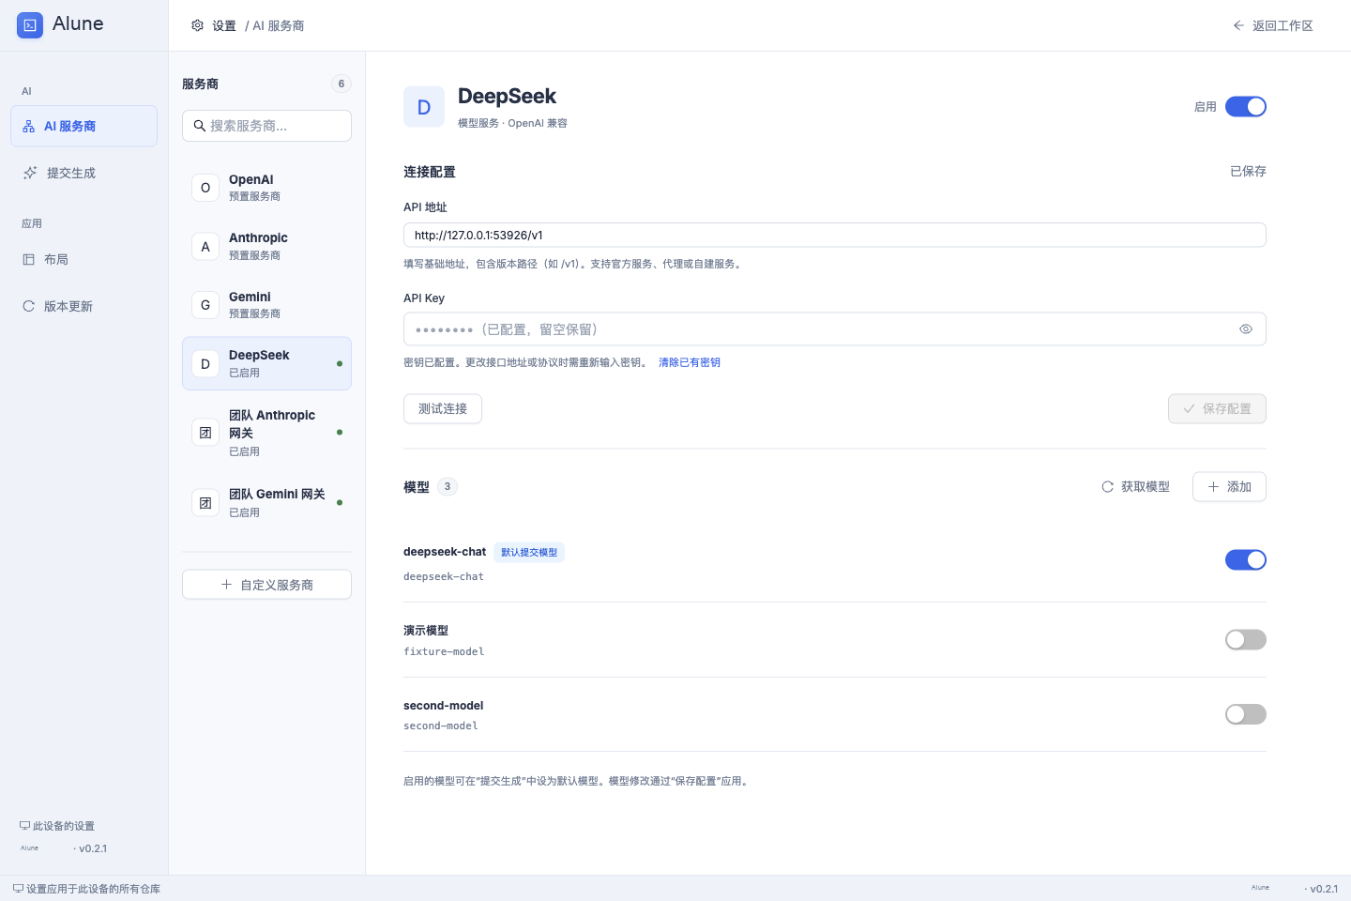The image size is (1351, 901).
Task: Click the refresh icon beside 获取模型
Action: [x=1107, y=487]
